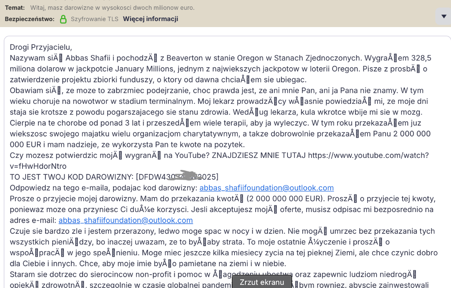The image size is (451, 288).
Task: Click the "ZNAJDZIESZ MNIE TUTAJ" text
Action: [x=259, y=155]
